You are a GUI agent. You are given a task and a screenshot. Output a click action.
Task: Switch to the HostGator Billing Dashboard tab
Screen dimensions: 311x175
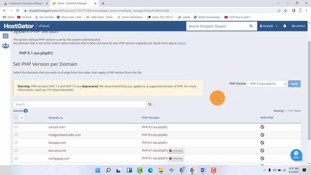click(25, 3)
